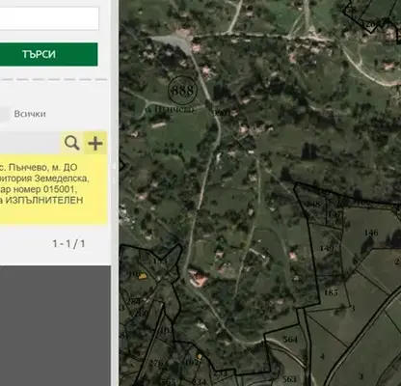This screenshot has height=386, width=401.
Task: Select map parcel labeled 146
Action: [371, 233]
